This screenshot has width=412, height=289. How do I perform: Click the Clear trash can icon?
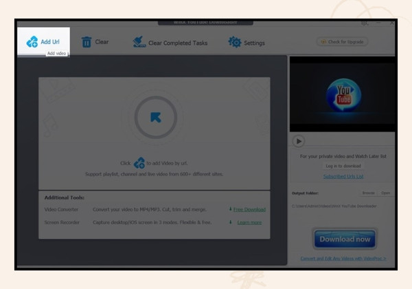click(x=87, y=42)
